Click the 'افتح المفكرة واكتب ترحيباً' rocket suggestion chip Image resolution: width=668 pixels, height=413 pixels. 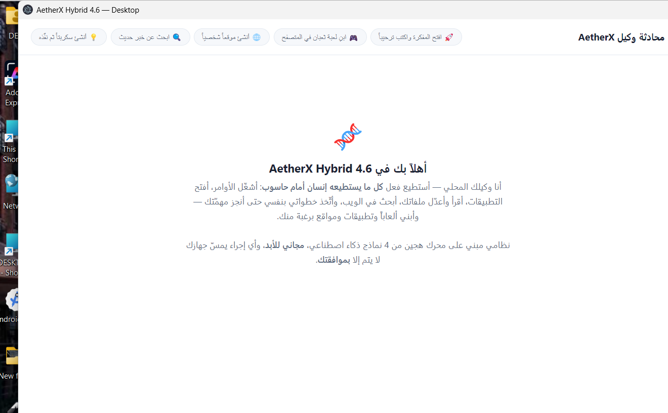click(x=416, y=37)
